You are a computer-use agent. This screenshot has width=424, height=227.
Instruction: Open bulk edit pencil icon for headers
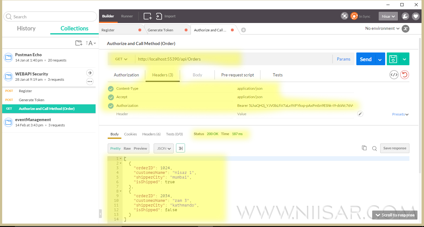click(360, 114)
